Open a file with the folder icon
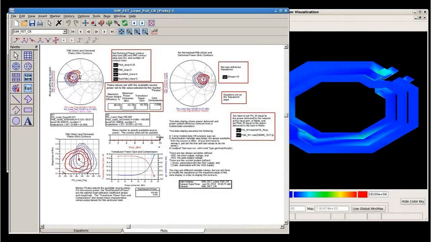431x242 pixels. click(24, 23)
